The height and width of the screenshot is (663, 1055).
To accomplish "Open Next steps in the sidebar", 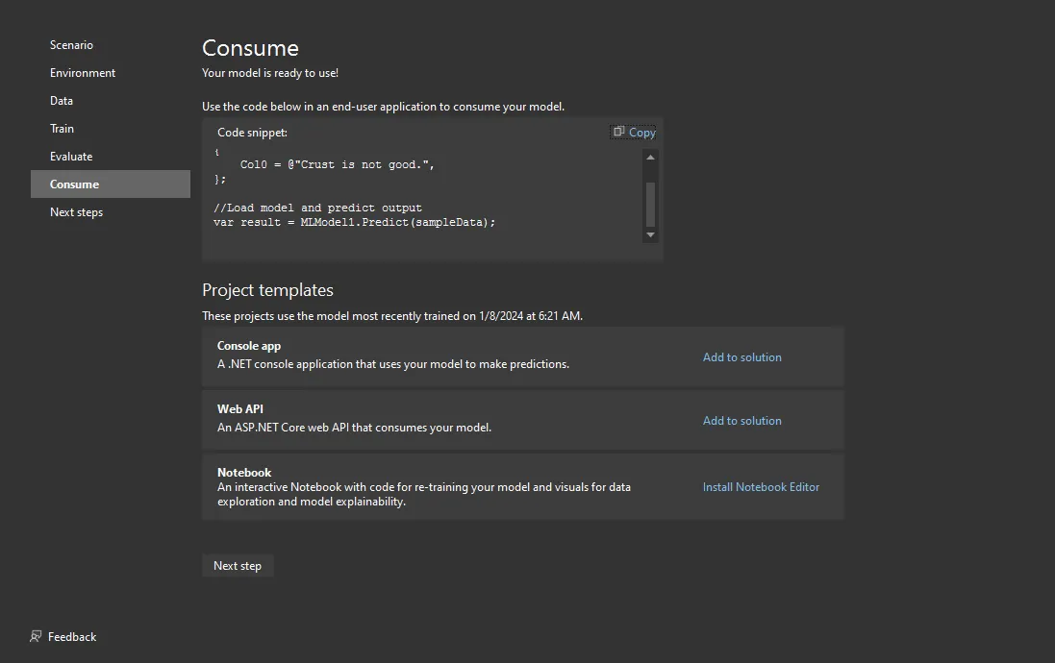I will tap(76, 212).
